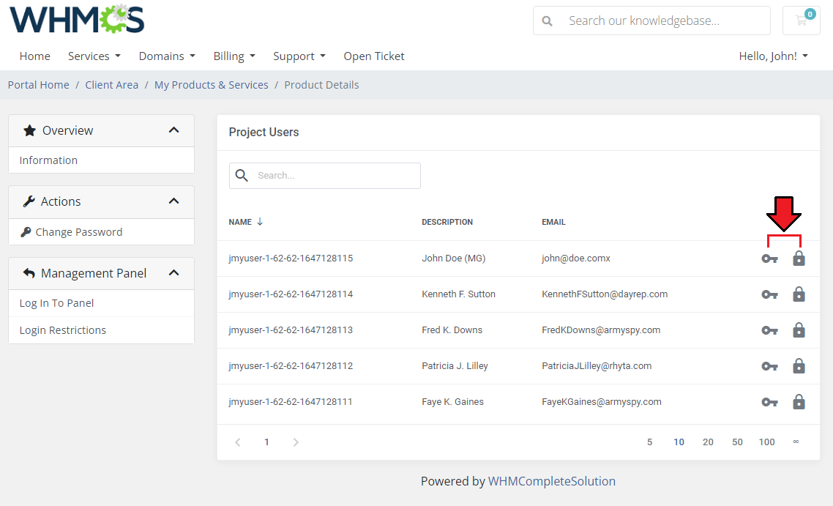This screenshot has height=506, width=833.
Task: Open the Services dropdown menu
Action: (x=94, y=56)
